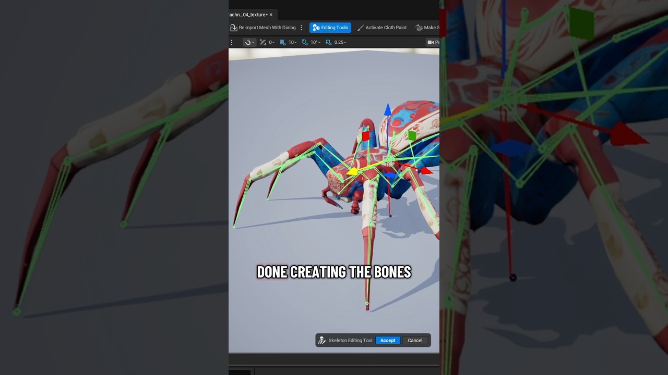
Task: Open the rotate transform mode dropdown
Action: click(249, 42)
